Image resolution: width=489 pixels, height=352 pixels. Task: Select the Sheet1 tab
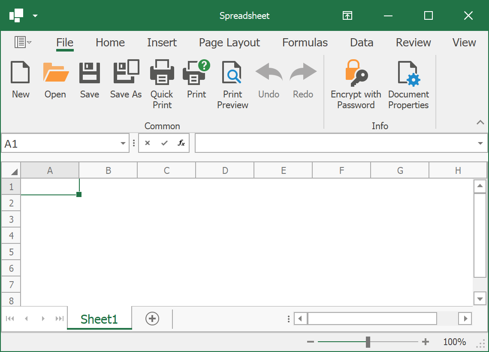pyautogui.click(x=99, y=319)
